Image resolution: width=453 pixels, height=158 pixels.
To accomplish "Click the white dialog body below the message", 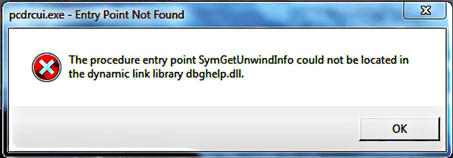I will [x=227, y=94].
